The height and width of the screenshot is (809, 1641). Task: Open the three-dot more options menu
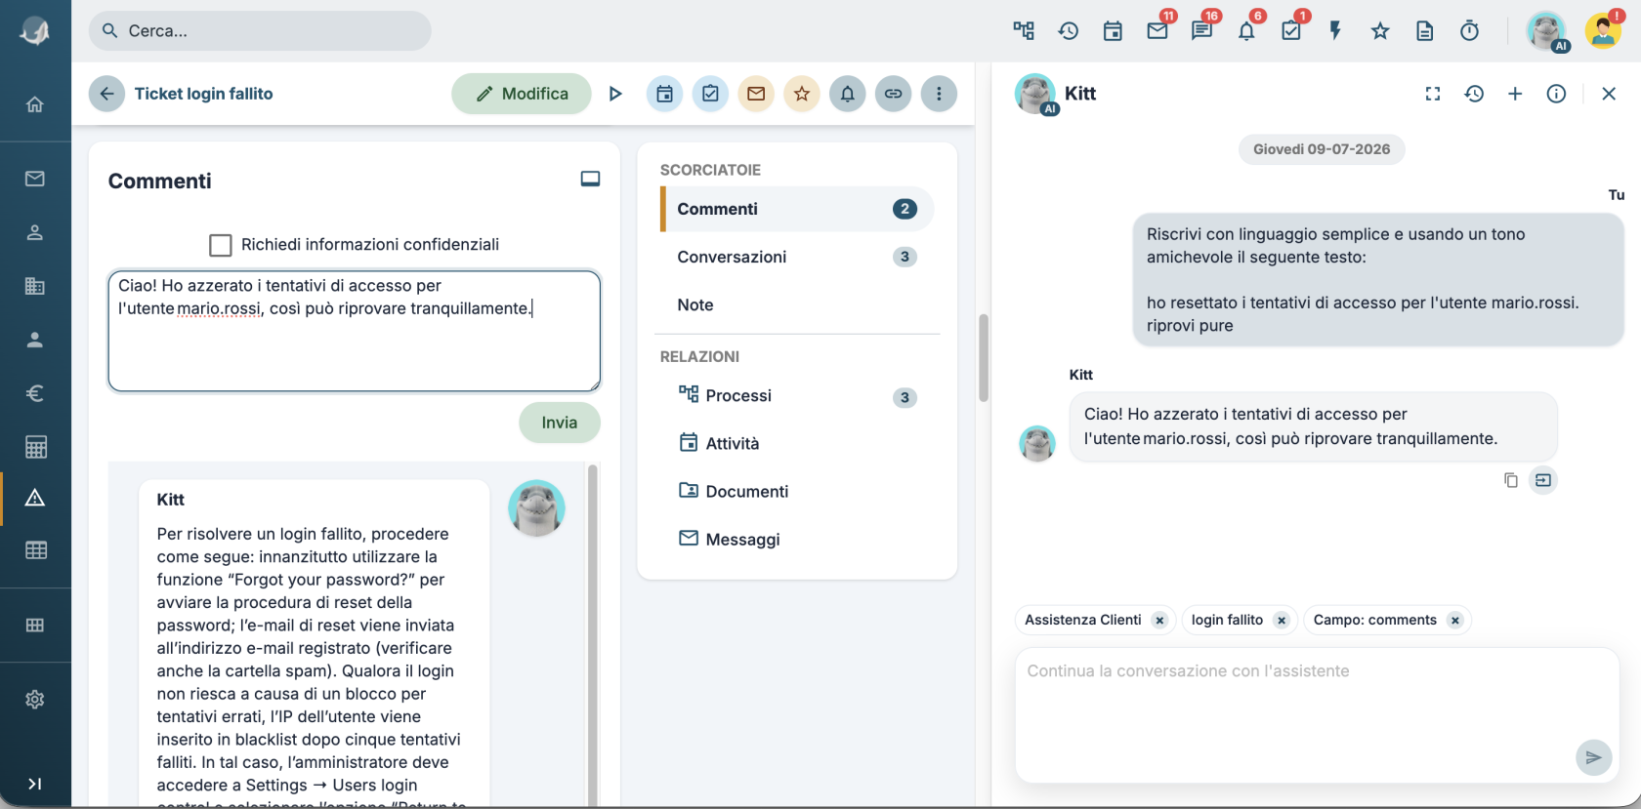(939, 94)
